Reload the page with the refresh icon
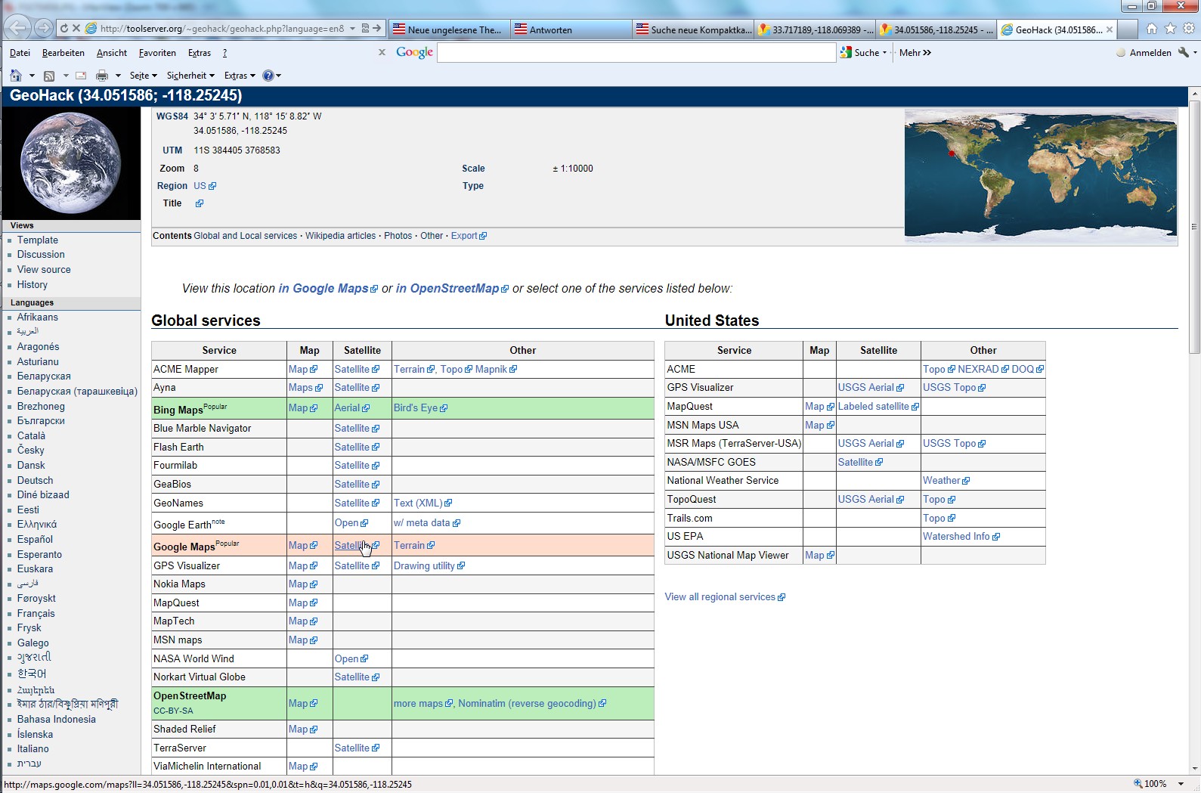Screen dimensions: 1201x793 click(64, 29)
